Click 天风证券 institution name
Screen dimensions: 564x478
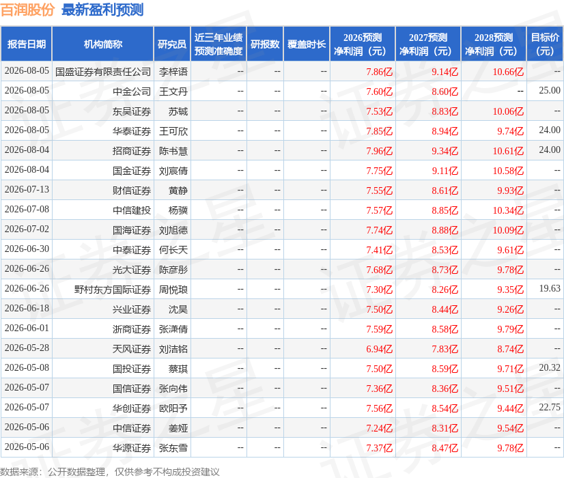pyautogui.click(x=132, y=349)
